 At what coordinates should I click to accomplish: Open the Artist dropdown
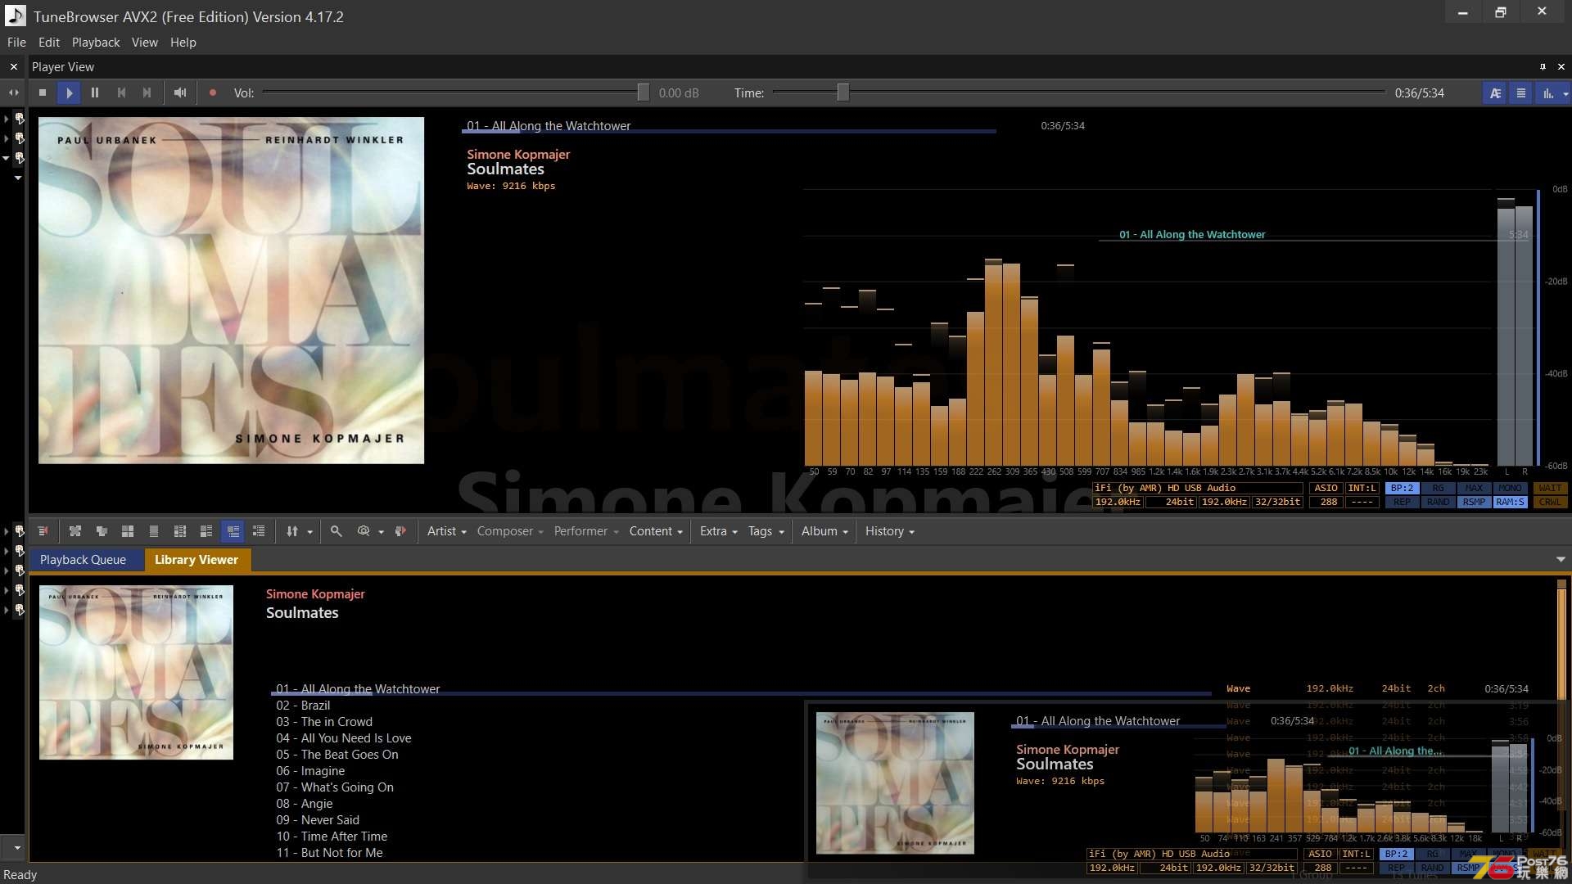click(446, 531)
